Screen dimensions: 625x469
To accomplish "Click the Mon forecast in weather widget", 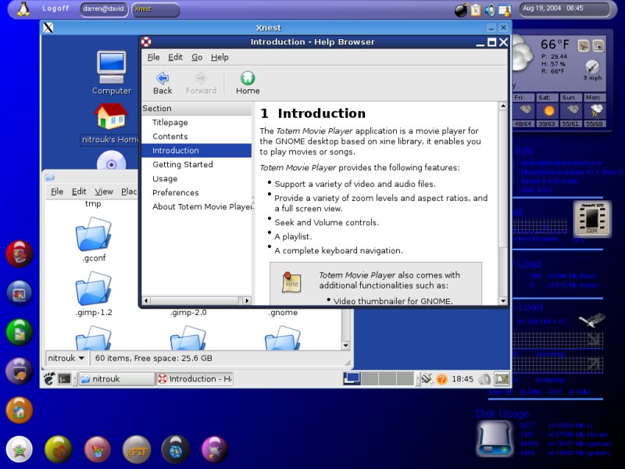I will pos(595,110).
